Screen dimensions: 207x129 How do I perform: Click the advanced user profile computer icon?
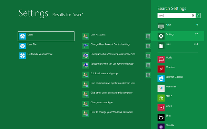86,55
